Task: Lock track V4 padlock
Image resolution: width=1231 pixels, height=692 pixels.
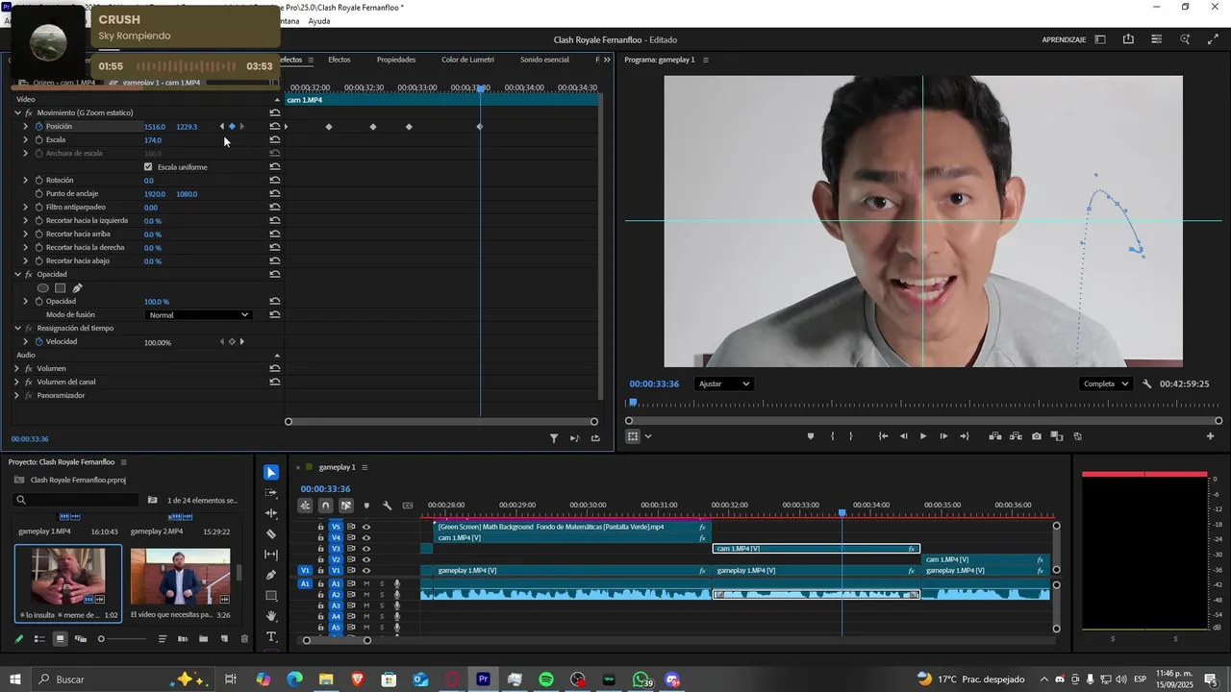Action: tap(321, 538)
